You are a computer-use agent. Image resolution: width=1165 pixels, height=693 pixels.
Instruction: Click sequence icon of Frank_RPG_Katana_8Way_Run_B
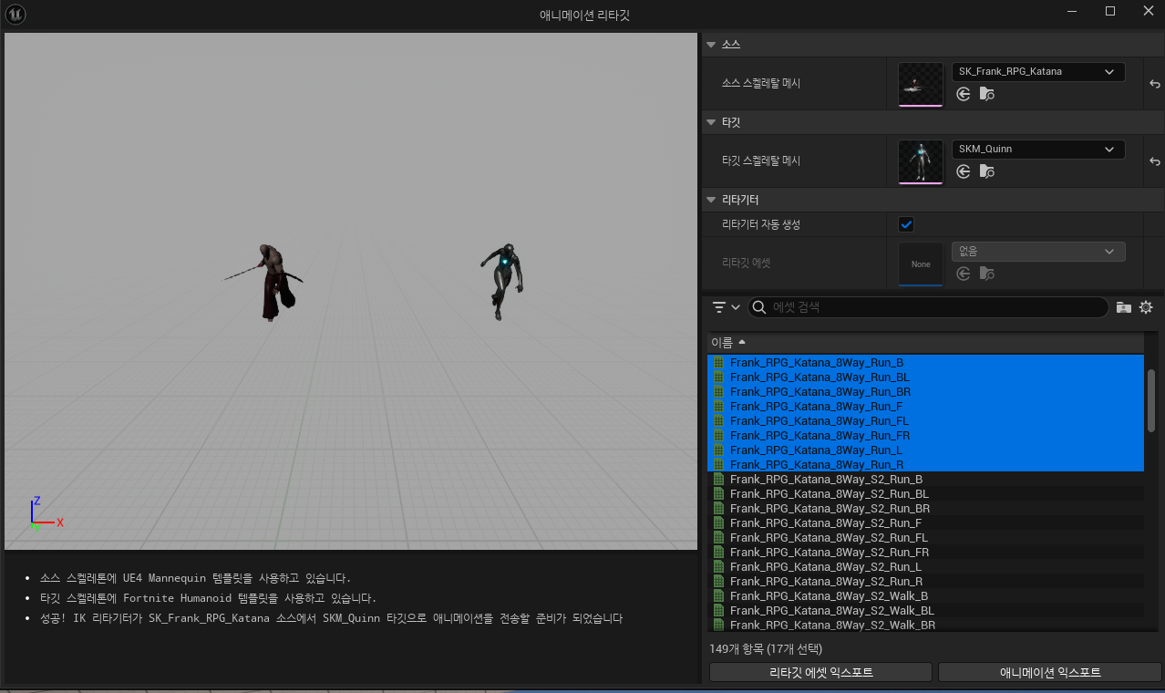coord(718,362)
